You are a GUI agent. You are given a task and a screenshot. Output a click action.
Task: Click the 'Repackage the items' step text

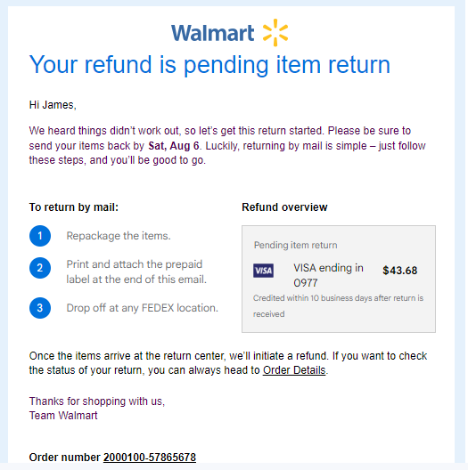(119, 236)
